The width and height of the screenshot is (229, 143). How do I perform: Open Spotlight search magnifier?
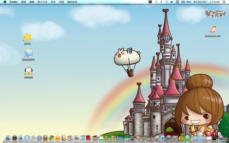[x=224, y=2]
